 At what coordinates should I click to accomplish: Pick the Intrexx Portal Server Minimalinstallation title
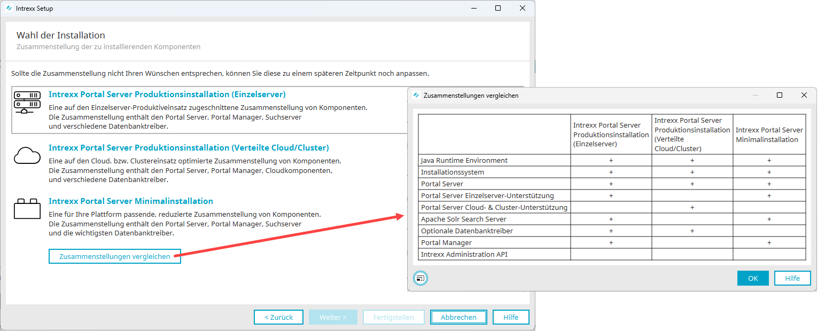pos(131,201)
